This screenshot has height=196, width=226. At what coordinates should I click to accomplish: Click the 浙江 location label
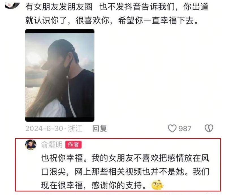pyautogui.click(x=75, y=128)
